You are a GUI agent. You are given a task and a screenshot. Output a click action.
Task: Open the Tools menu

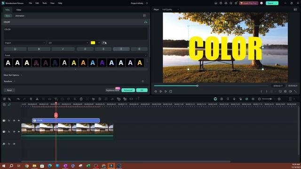[x=45, y=3]
